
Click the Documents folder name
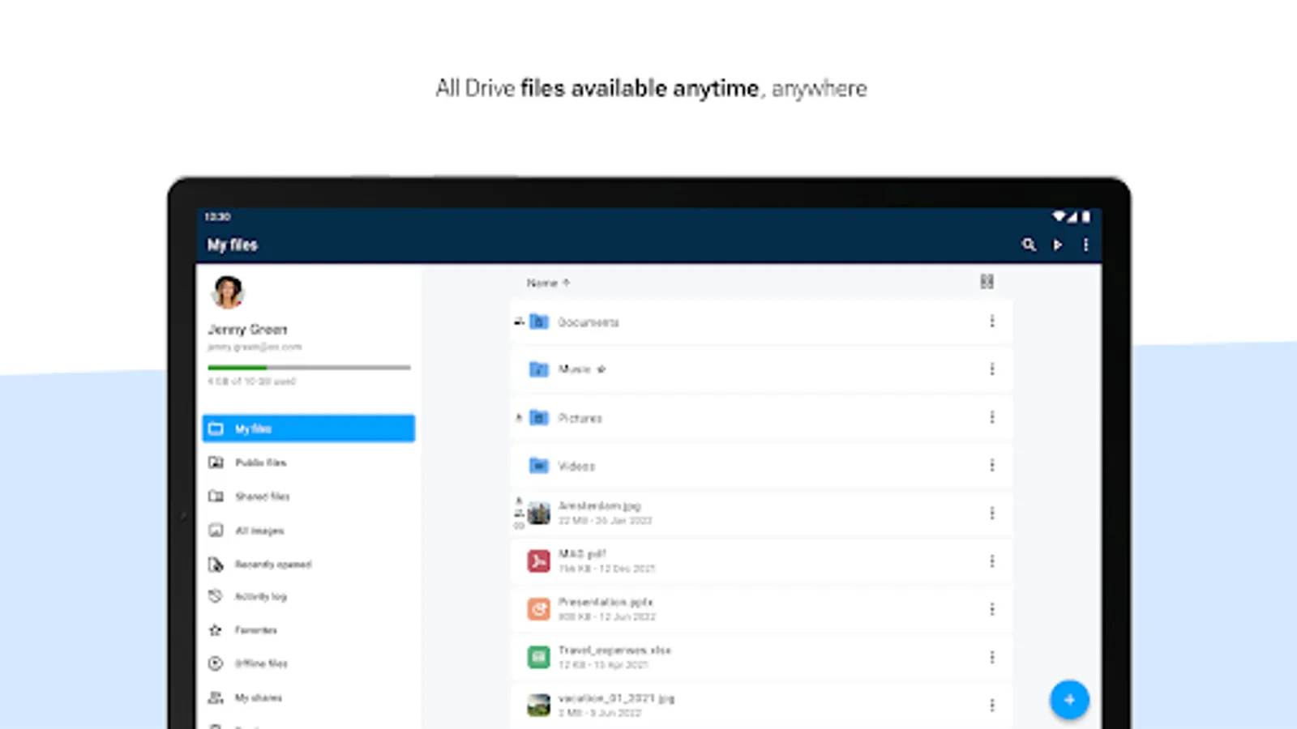click(x=589, y=322)
